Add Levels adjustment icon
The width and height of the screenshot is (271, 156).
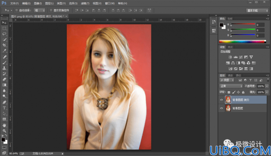(236, 57)
